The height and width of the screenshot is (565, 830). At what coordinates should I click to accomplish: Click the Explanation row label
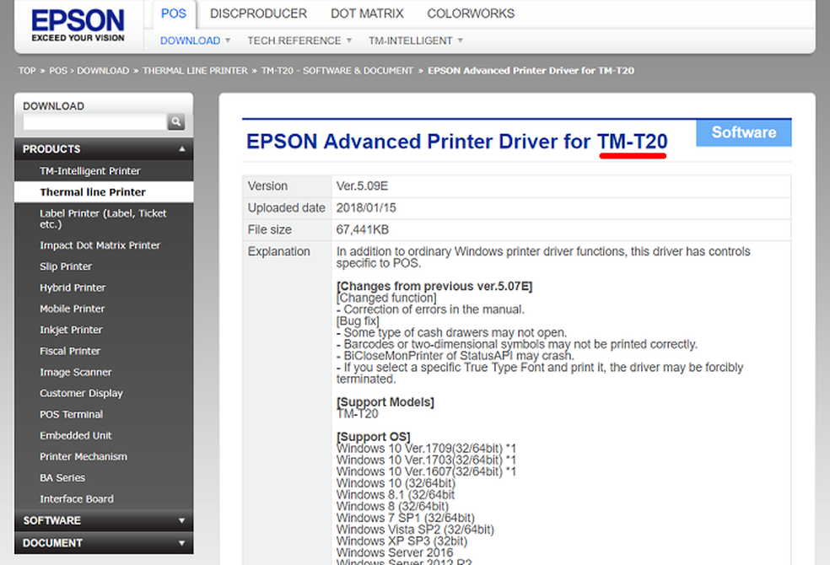279,251
